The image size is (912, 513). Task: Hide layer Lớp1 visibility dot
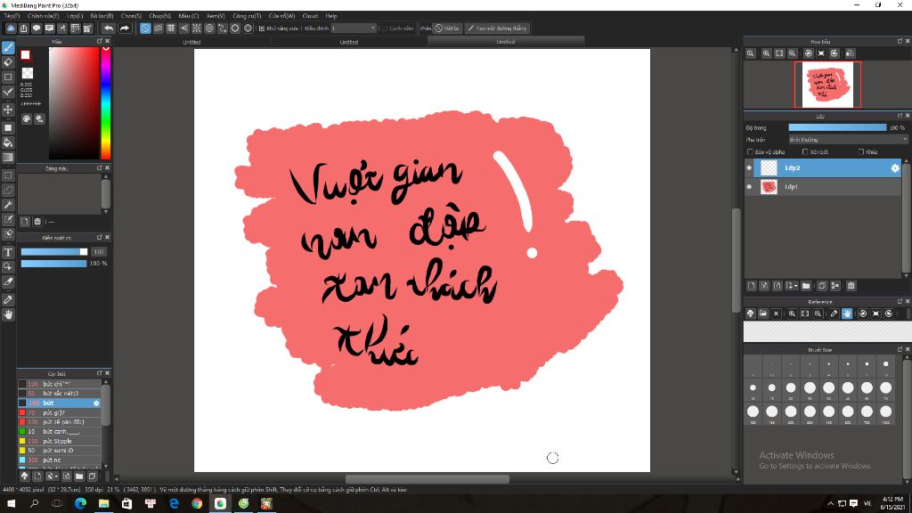(749, 187)
